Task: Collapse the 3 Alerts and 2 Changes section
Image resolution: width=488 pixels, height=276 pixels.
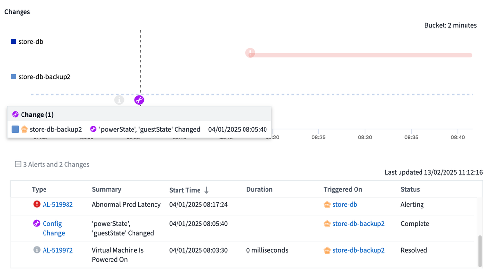Action: tap(18, 165)
